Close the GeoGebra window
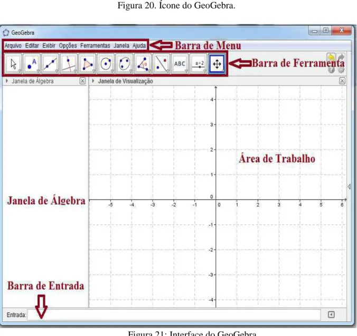The height and width of the screenshot is (336, 357). [x=342, y=31]
